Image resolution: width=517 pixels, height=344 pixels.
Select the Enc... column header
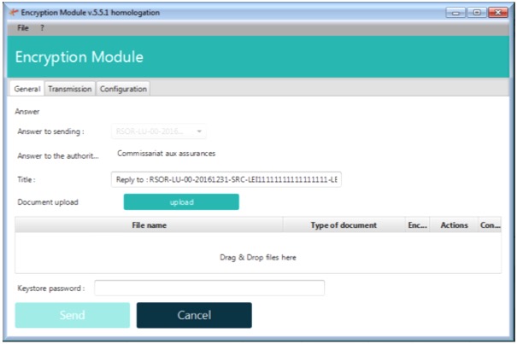coord(417,225)
